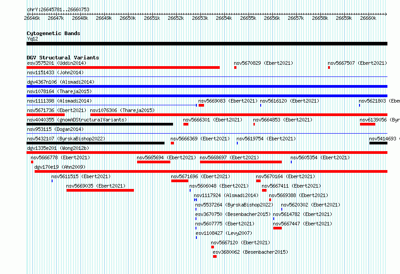400x274 pixels.
Task: Open the nsv5605354 (Ebert2021) variant label
Action: coord(320,157)
